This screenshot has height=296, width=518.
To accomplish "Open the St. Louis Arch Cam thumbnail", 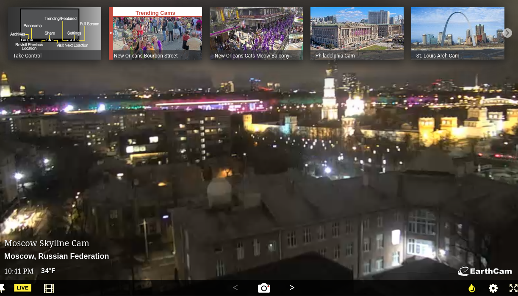I will tap(458, 33).
